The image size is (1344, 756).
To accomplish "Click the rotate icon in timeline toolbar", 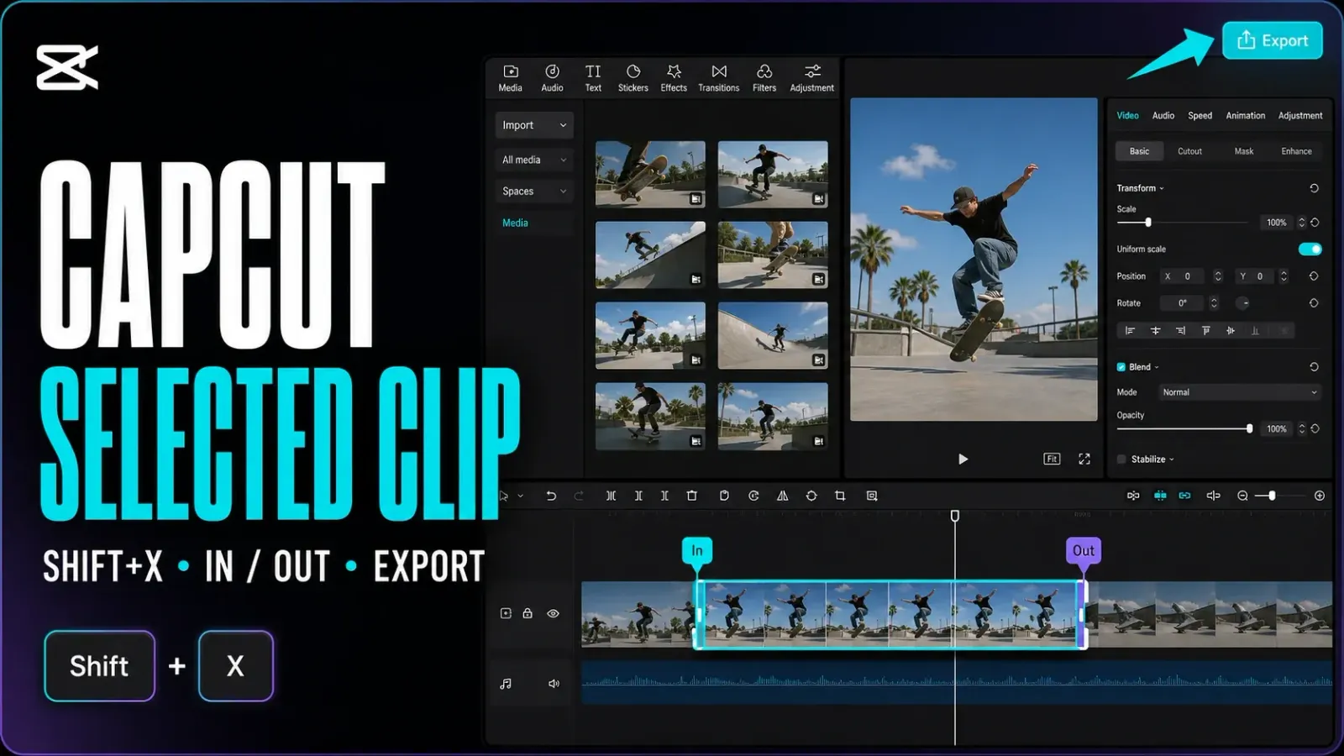I will coord(811,496).
